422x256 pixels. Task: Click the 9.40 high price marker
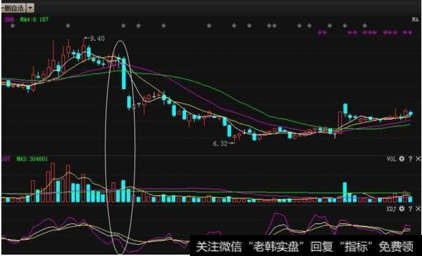95,39
